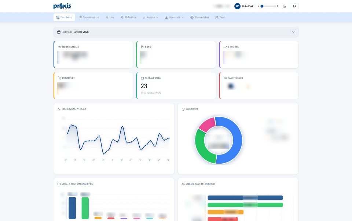This screenshot has height=221, width=352.
Task: Click the pink segment of the Zahlarten donut
Action: [x=208, y=124]
